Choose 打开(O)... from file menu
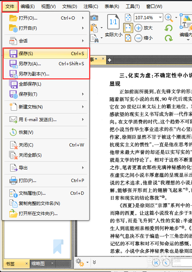 pyautogui.click(x=46, y=18)
